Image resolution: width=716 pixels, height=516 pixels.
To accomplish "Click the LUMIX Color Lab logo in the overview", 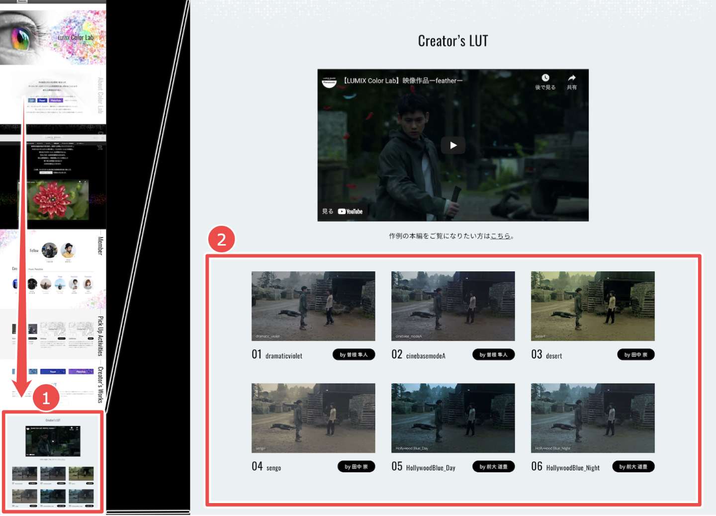I will coord(76,37).
